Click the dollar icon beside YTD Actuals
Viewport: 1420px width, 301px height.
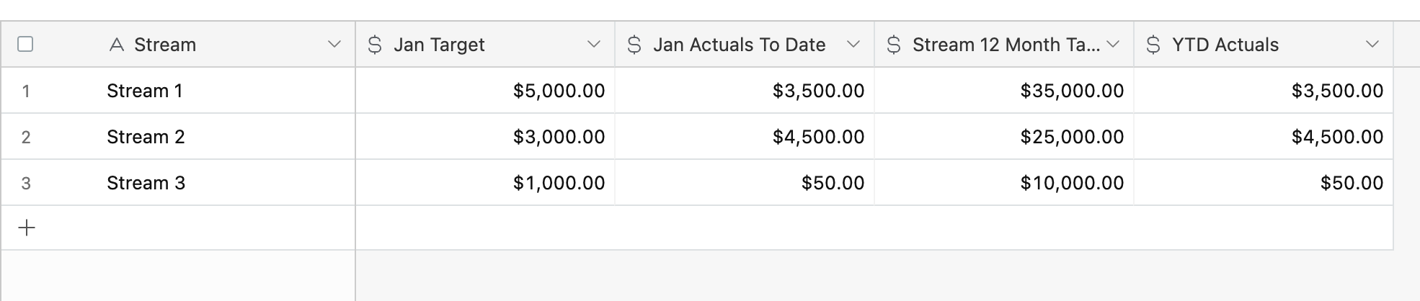(x=1153, y=45)
